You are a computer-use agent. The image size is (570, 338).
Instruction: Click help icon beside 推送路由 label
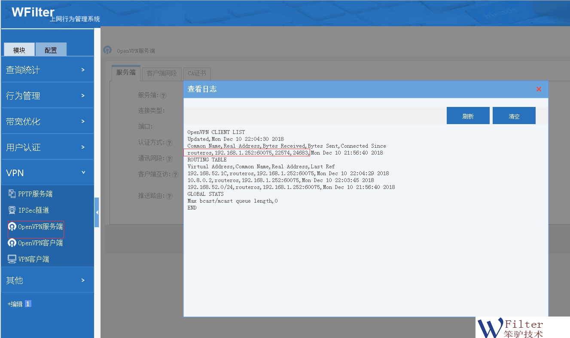click(x=169, y=196)
